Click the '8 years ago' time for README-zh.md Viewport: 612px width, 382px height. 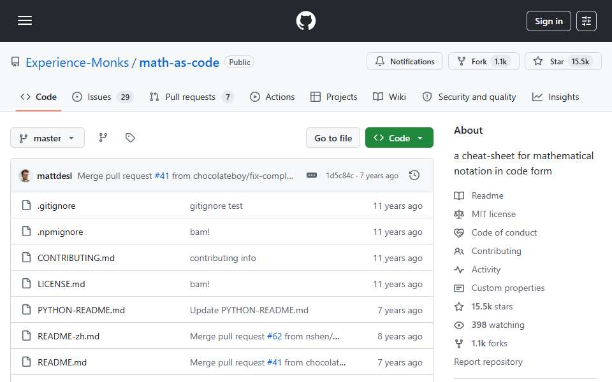click(400, 336)
